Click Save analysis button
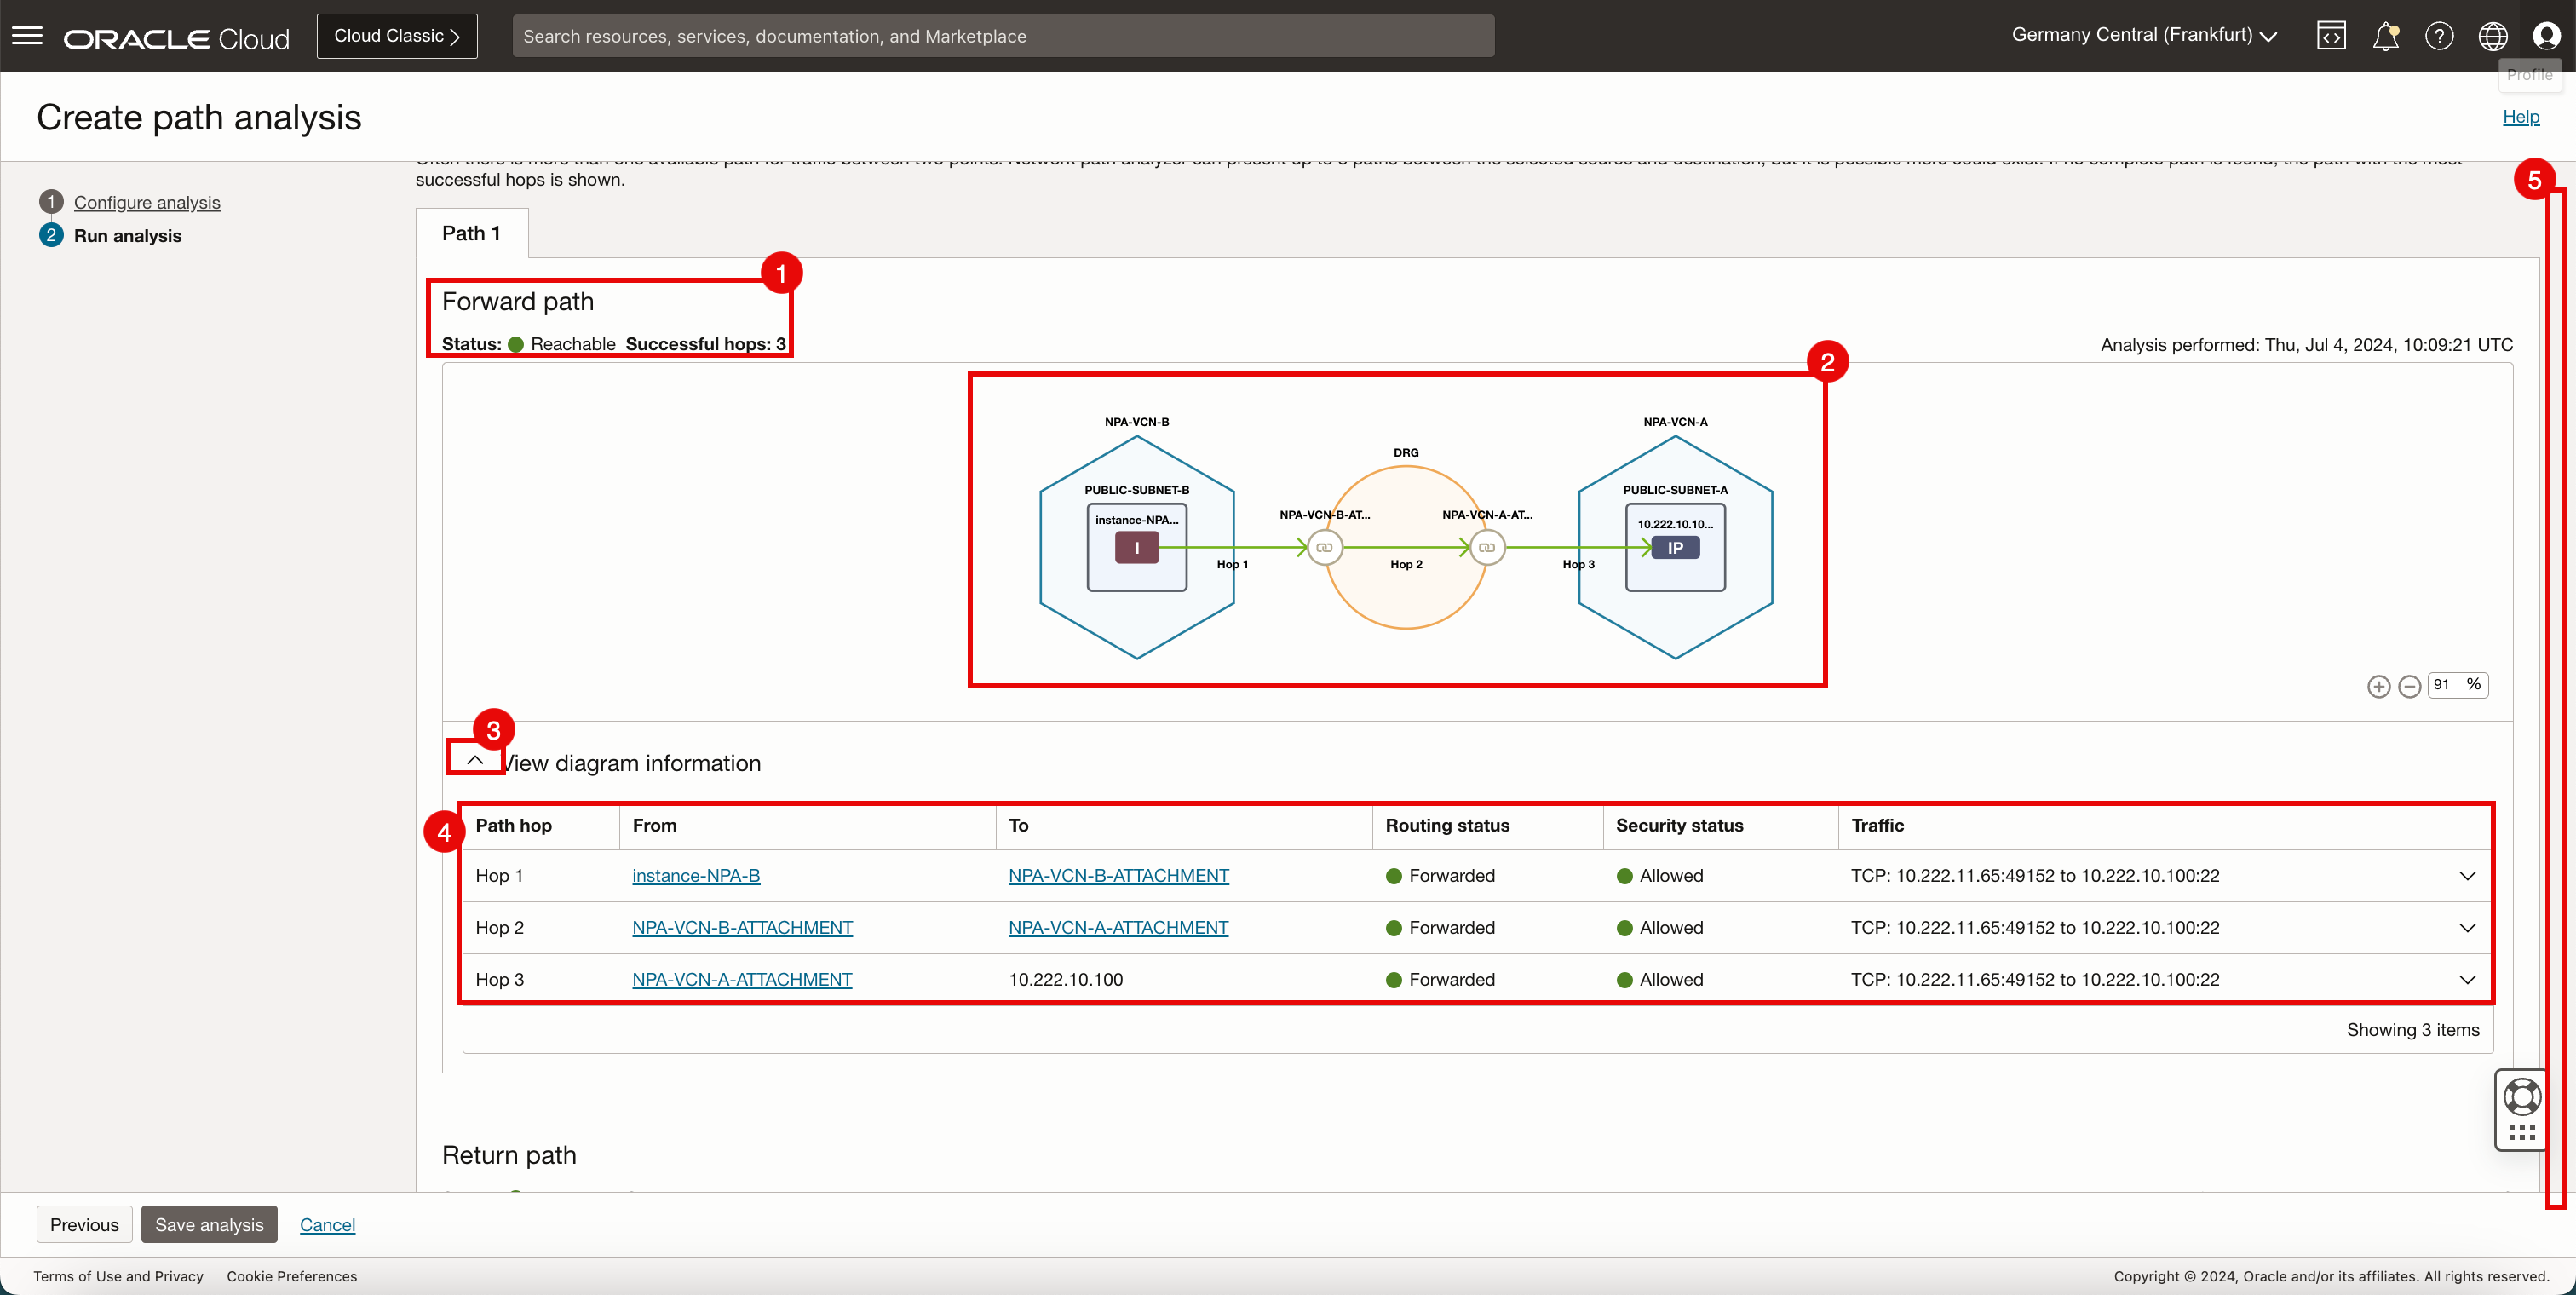The height and width of the screenshot is (1295, 2576). 209,1224
